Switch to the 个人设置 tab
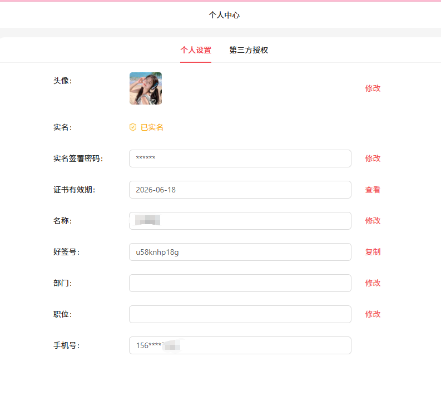Screen dimensions: 441x401 tap(196, 50)
